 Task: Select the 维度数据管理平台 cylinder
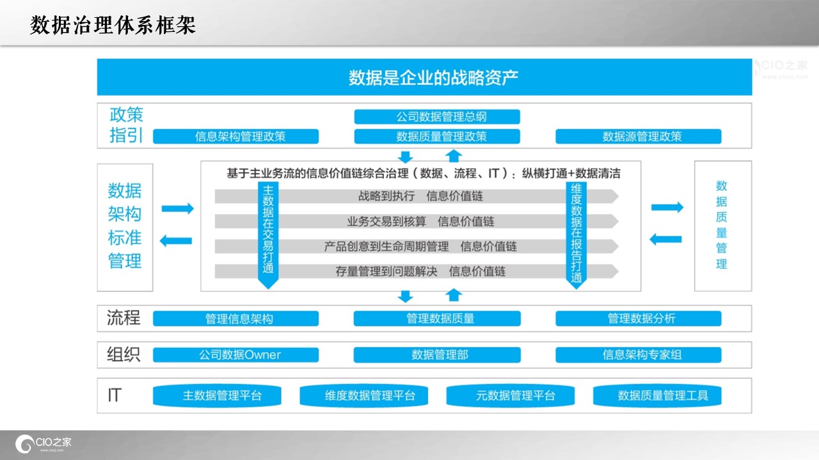point(364,395)
